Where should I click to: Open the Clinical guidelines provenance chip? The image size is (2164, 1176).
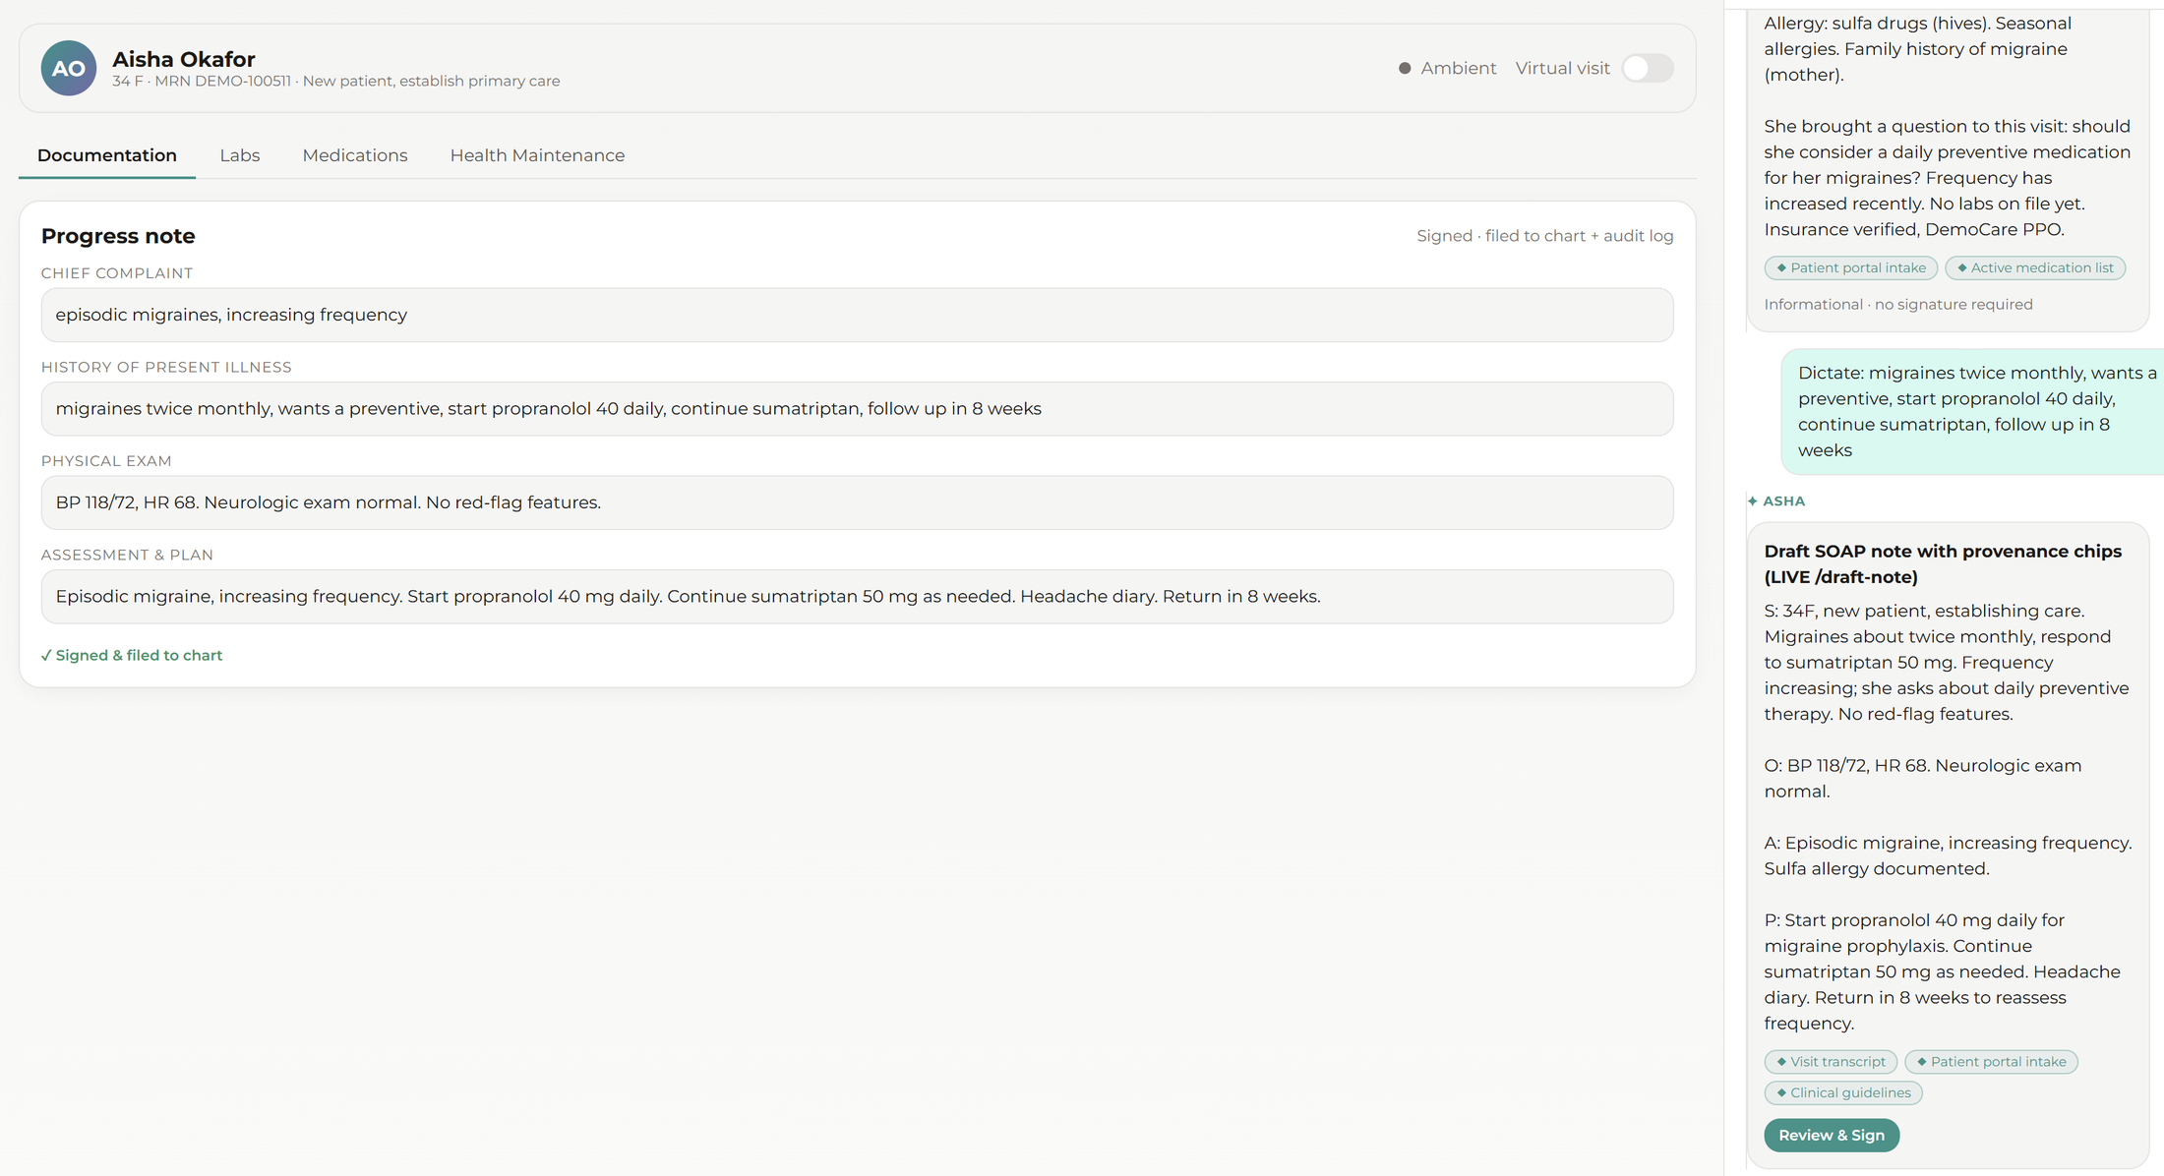coord(1843,1092)
